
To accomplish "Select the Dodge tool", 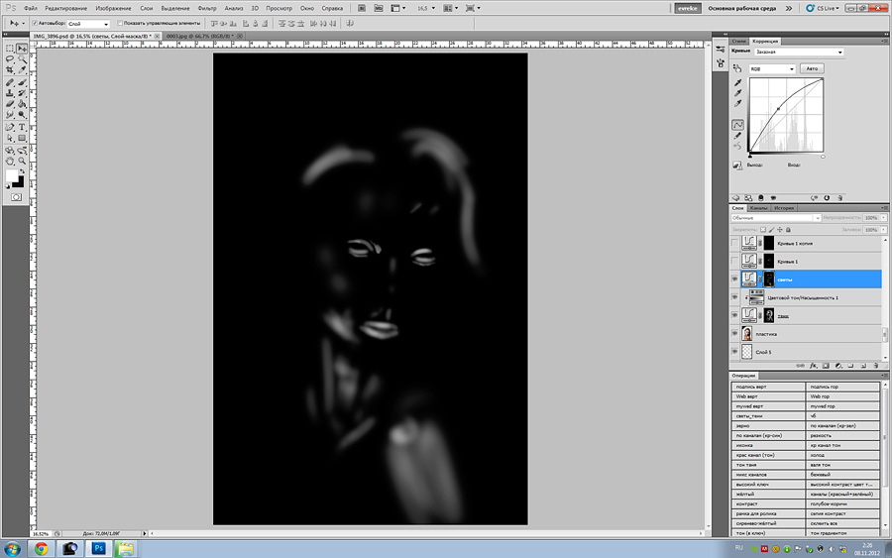I will (x=22, y=115).
